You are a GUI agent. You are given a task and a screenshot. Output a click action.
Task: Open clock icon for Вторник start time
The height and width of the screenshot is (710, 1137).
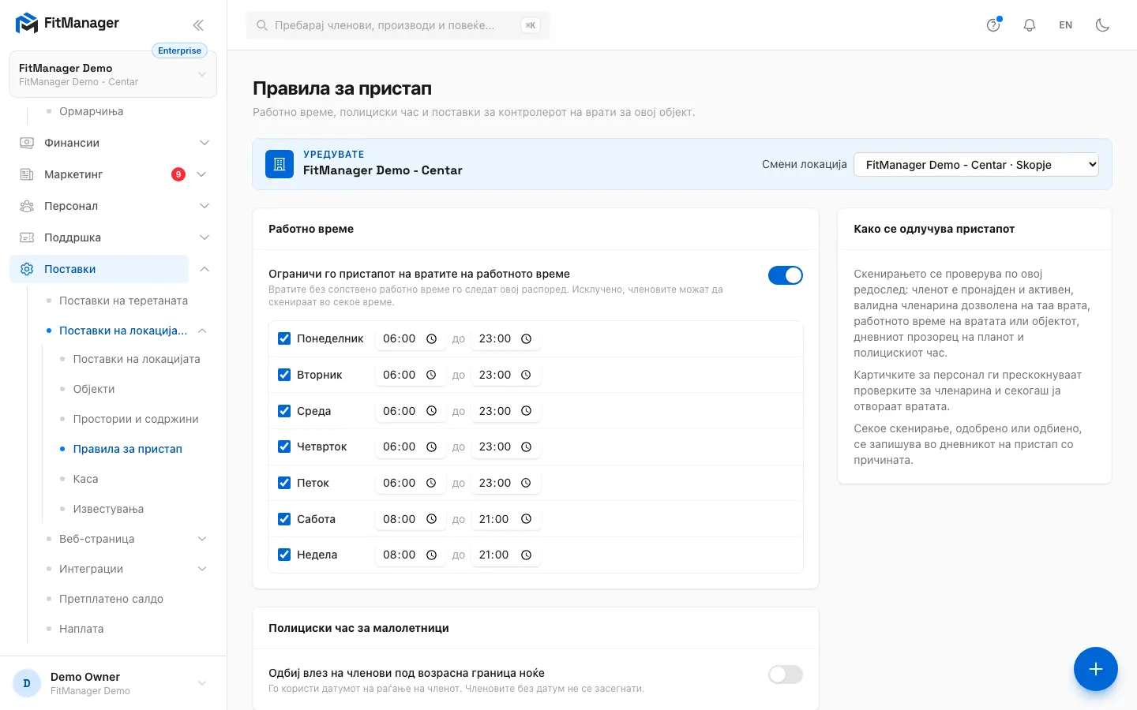(x=432, y=375)
